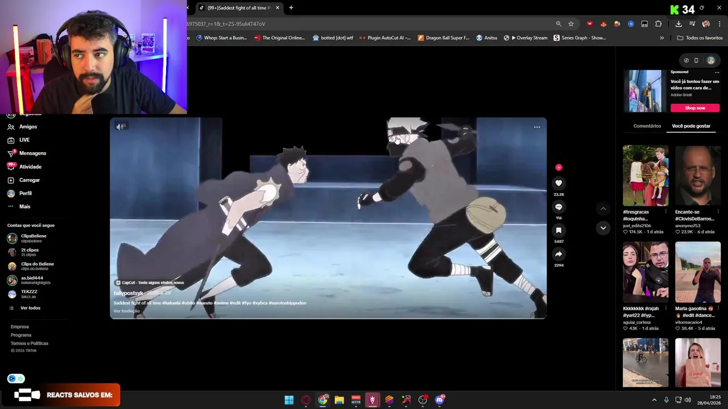Open the zoom magnifier icon in address bar
Viewport: 728px width, 409px height.
coord(559,24)
